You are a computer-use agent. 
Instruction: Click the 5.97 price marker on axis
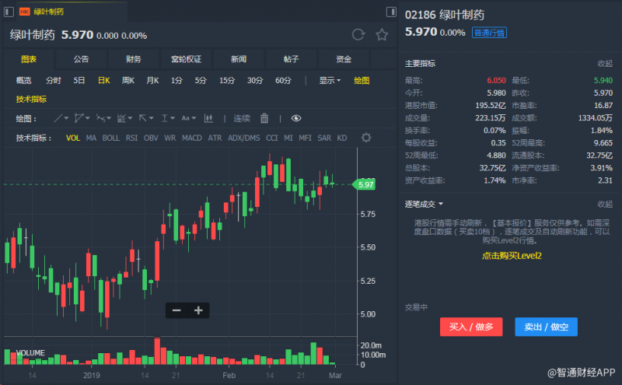364,184
